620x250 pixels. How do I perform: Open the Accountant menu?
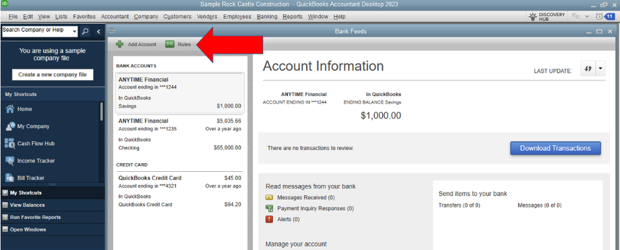[115, 17]
